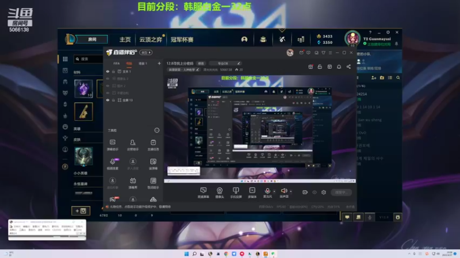Screen dimensions: 460x258
Task: Open the notification bell icon in 直播伴侣
Action: (x=339, y=67)
